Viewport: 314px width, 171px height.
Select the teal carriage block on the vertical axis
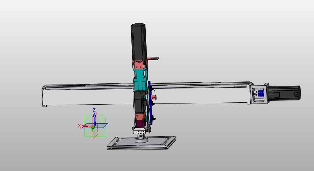pos(140,79)
